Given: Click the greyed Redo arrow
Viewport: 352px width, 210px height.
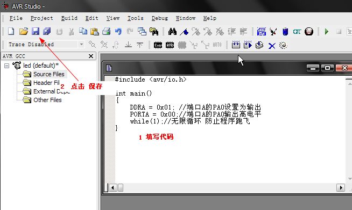Looking at the screenshot, I should (x=130, y=31).
